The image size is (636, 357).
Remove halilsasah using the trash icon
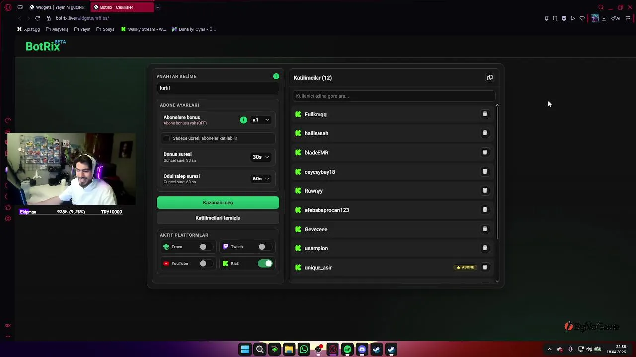[x=485, y=133]
